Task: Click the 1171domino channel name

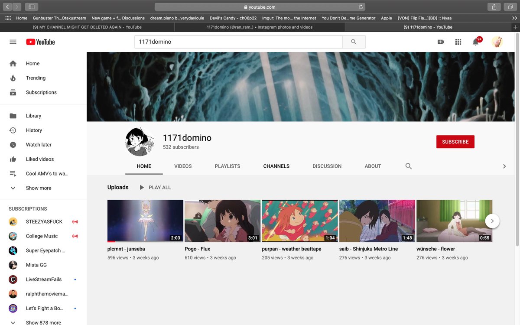Action: 187,138
